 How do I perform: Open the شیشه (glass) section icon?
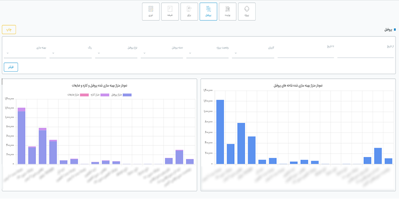(170, 11)
